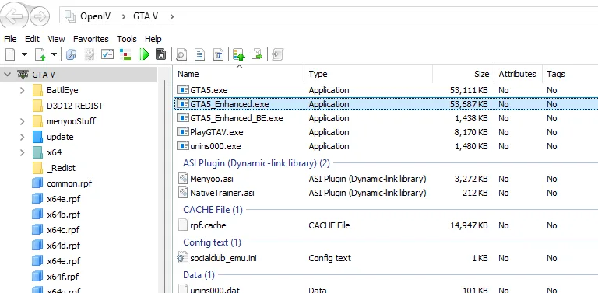Click the blue update folder icon in tree
The width and height of the screenshot is (598, 293).
37,137
